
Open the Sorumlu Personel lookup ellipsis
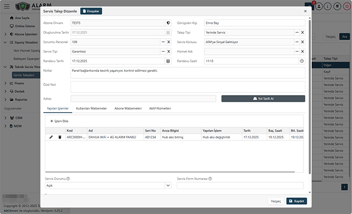[x=162, y=42]
